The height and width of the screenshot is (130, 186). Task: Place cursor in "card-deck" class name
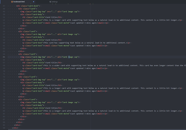[33, 6]
